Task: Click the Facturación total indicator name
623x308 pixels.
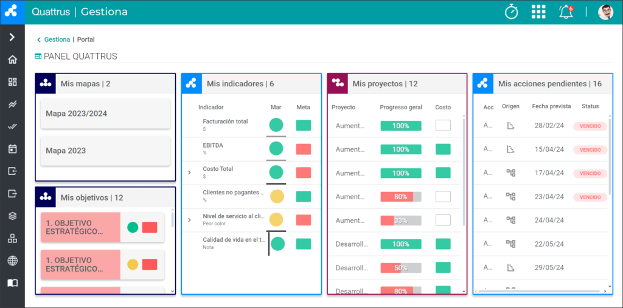Action: click(x=225, y=121)
